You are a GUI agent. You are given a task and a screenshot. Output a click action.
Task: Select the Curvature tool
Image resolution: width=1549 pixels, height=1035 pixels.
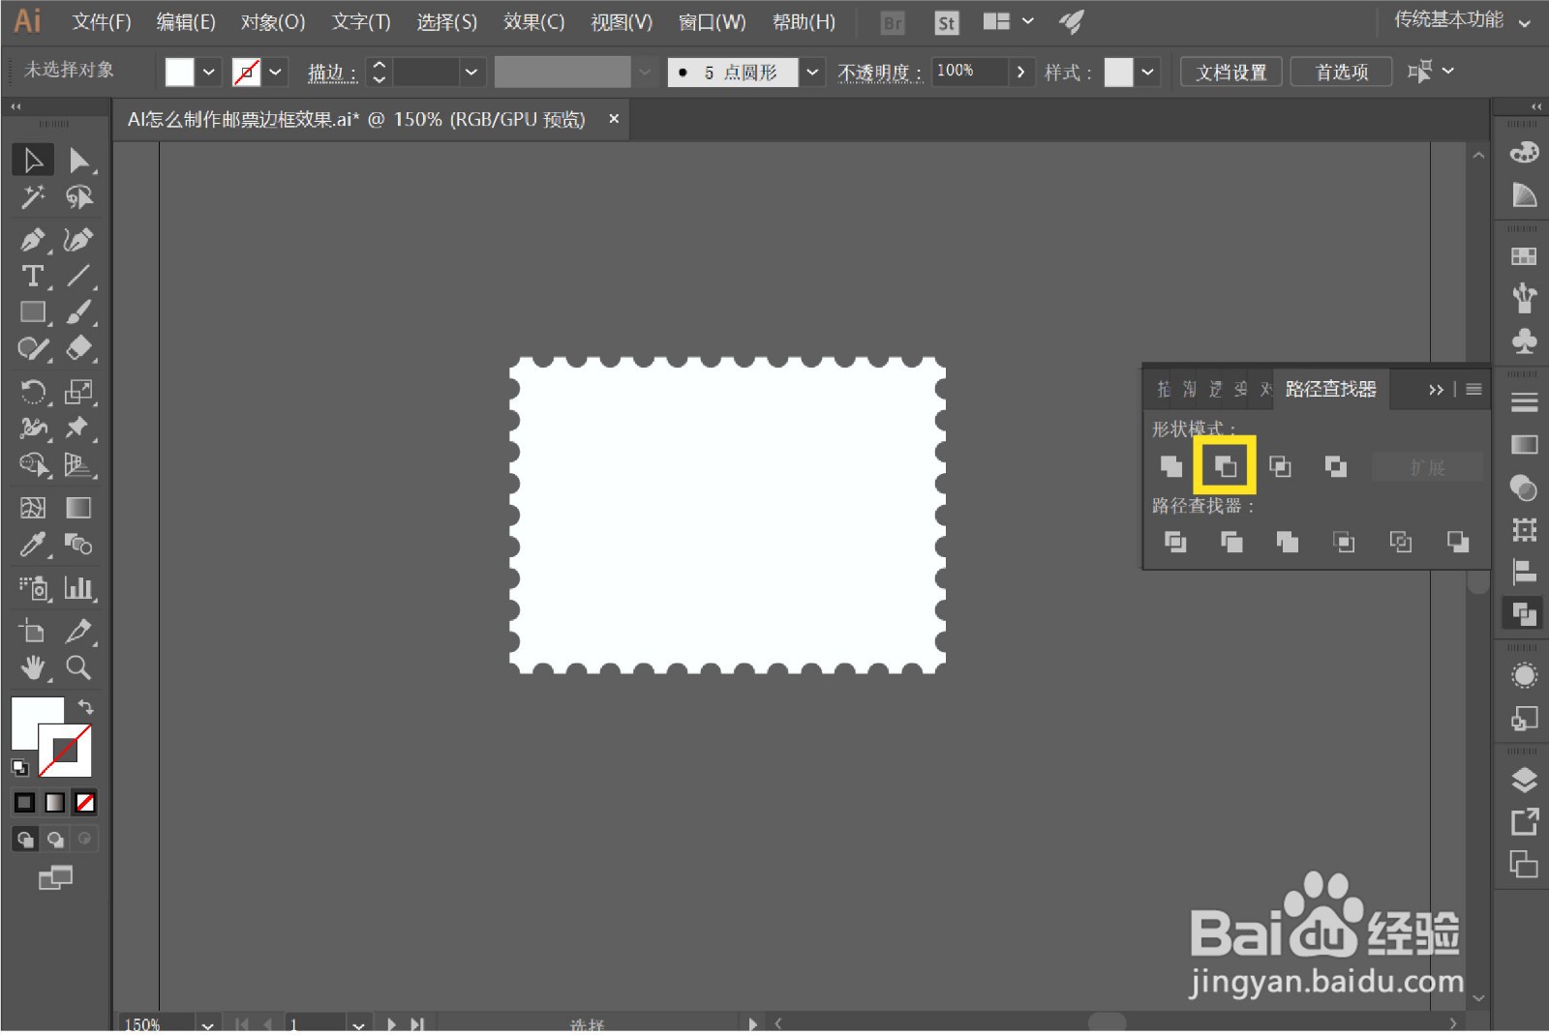pyautogui.click(x=79, y=239)
